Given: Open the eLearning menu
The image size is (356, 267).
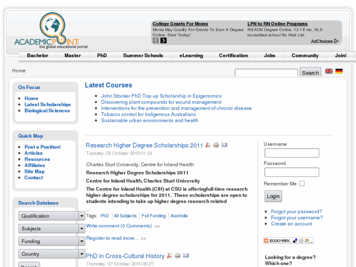Looking at the screenshot, I should click(191, 55).
